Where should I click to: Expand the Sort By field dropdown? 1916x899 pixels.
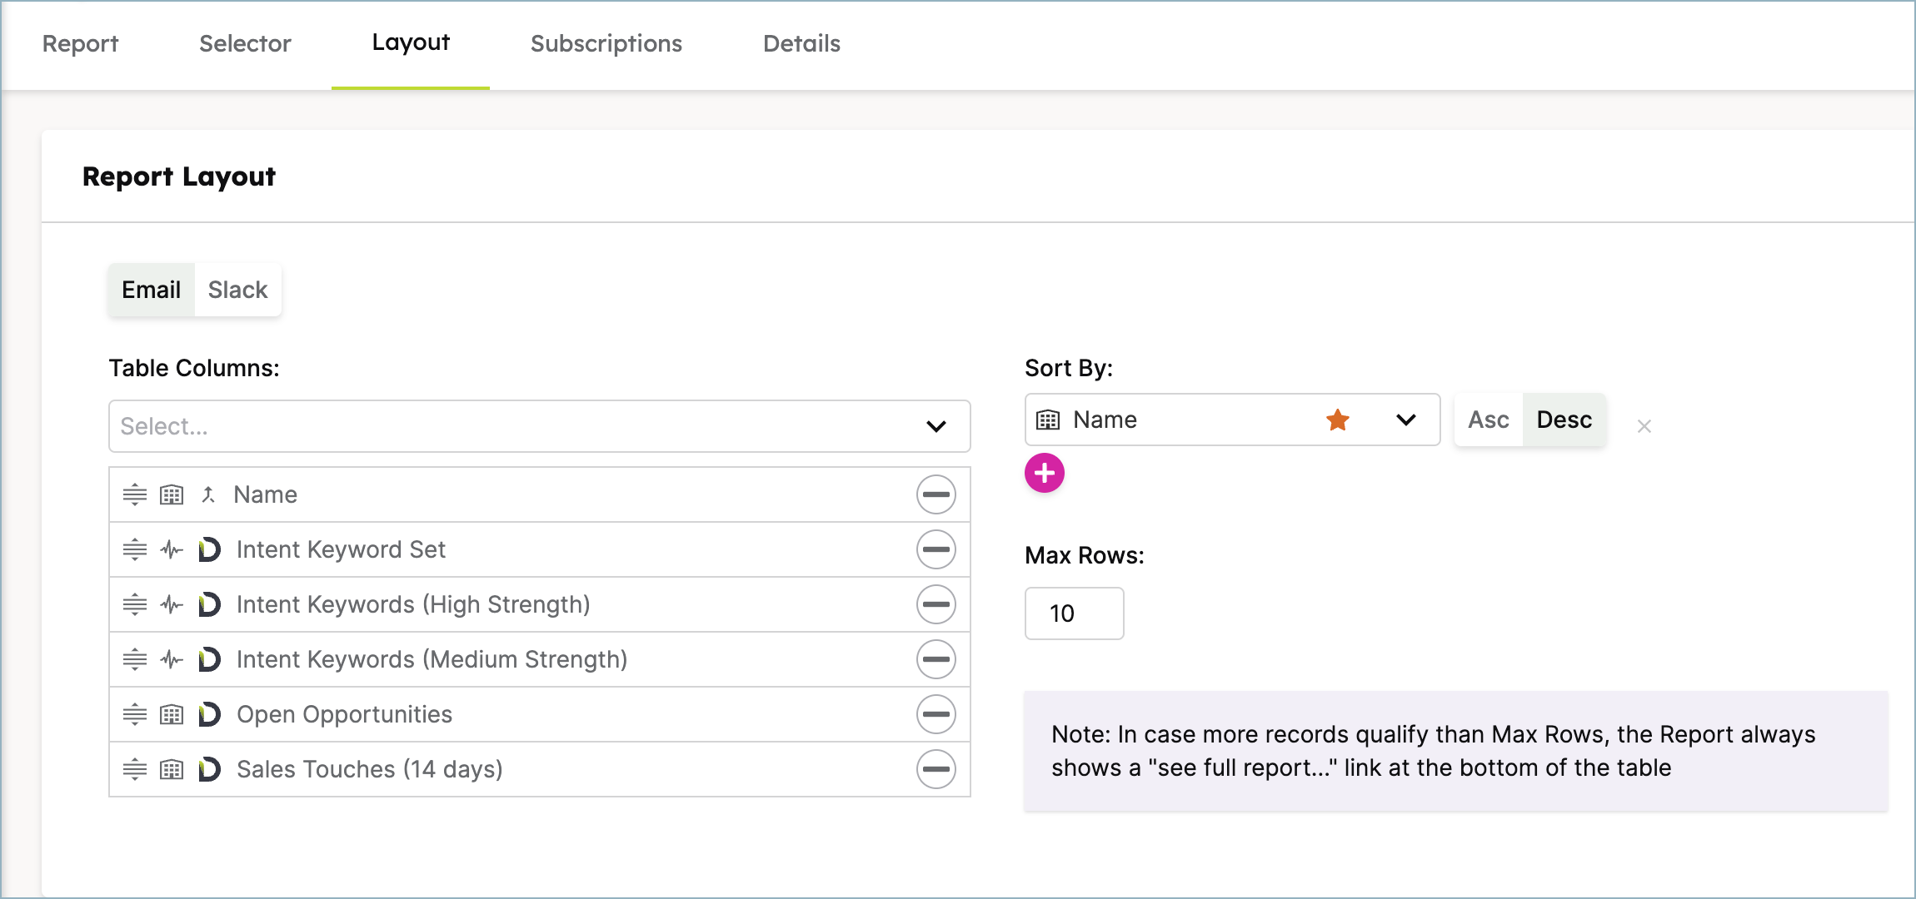pyautogui.click(x=1405, y=420)
